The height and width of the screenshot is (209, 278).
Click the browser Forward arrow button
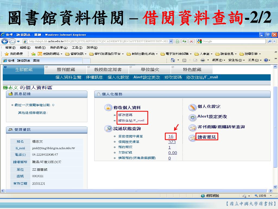click(12, 41)
